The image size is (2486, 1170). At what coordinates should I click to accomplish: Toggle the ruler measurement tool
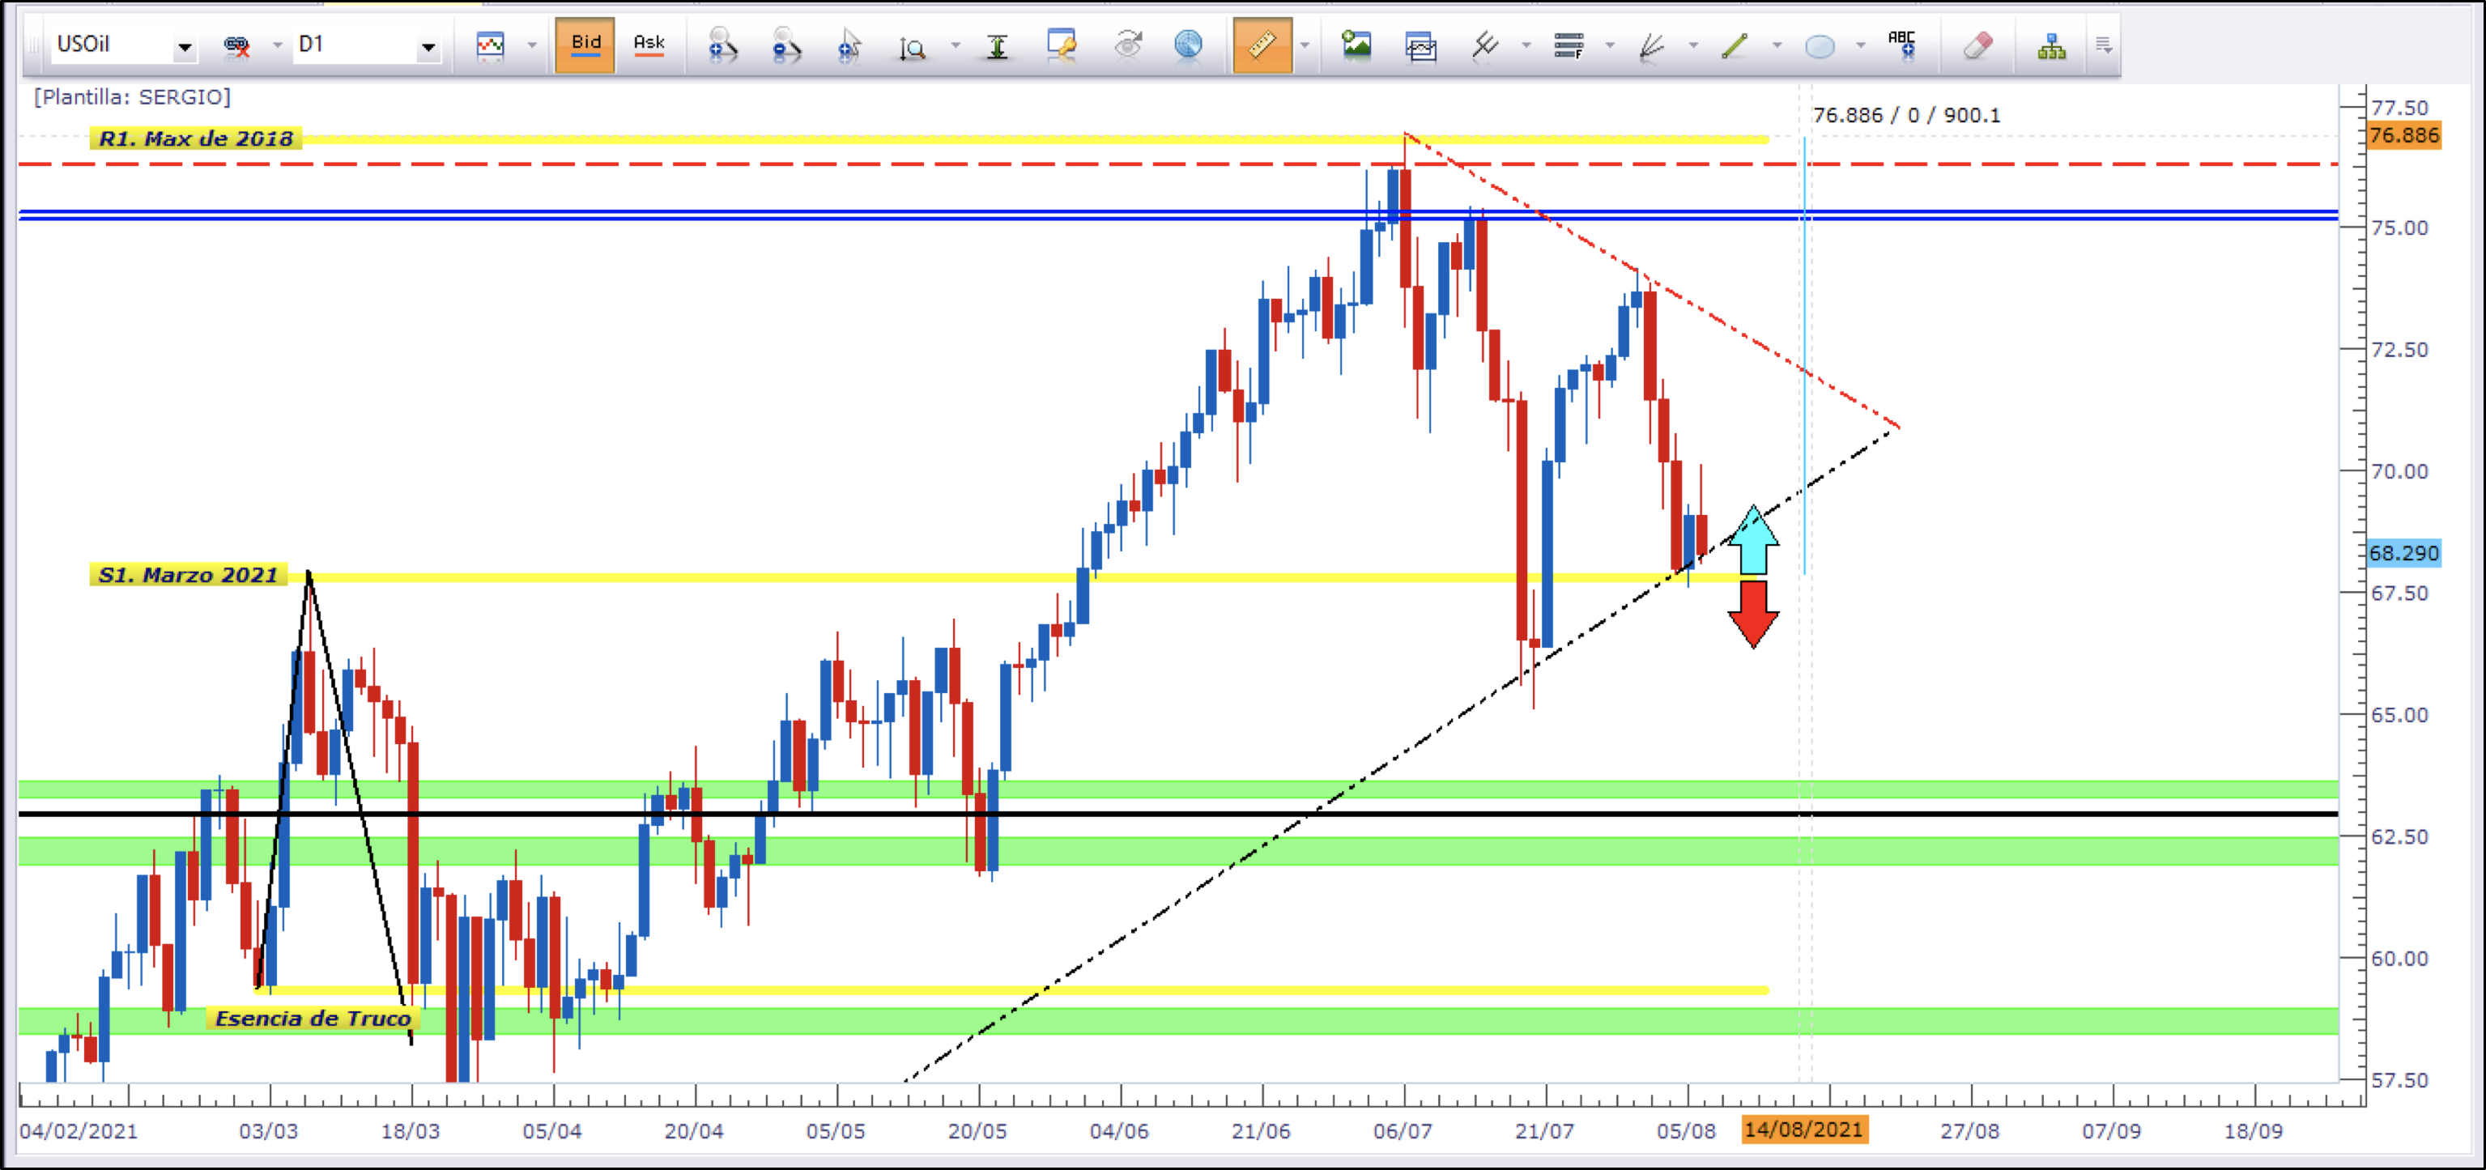coord(1262,45)
